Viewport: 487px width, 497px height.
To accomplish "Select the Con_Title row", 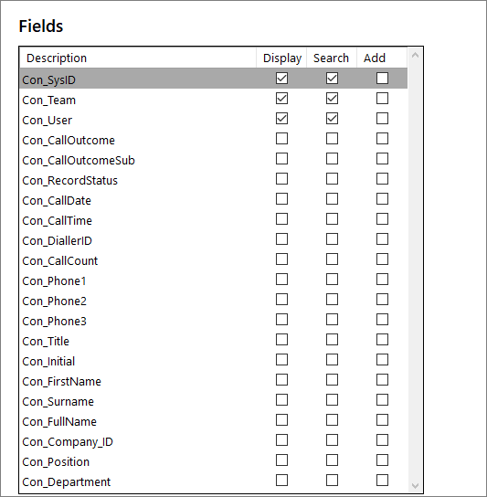I will tap(214, 341).
